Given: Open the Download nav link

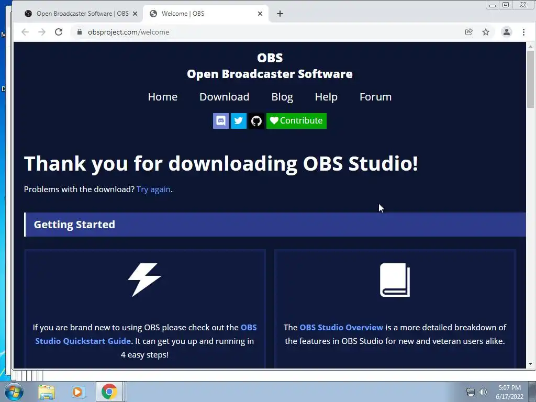Looking at the screenshot, I should [x=224, y=97].
